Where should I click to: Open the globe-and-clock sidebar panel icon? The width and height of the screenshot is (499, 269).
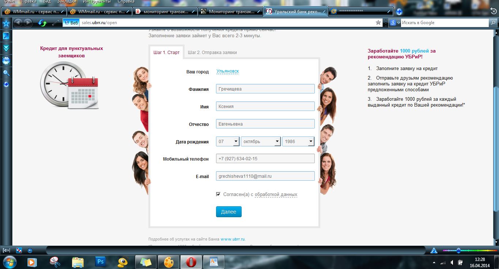pyautogui.click(x=6, y=60)
